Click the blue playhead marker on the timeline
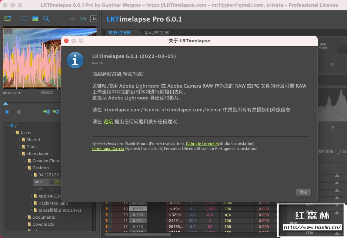347x238 pixels. [x=6, y=103]
